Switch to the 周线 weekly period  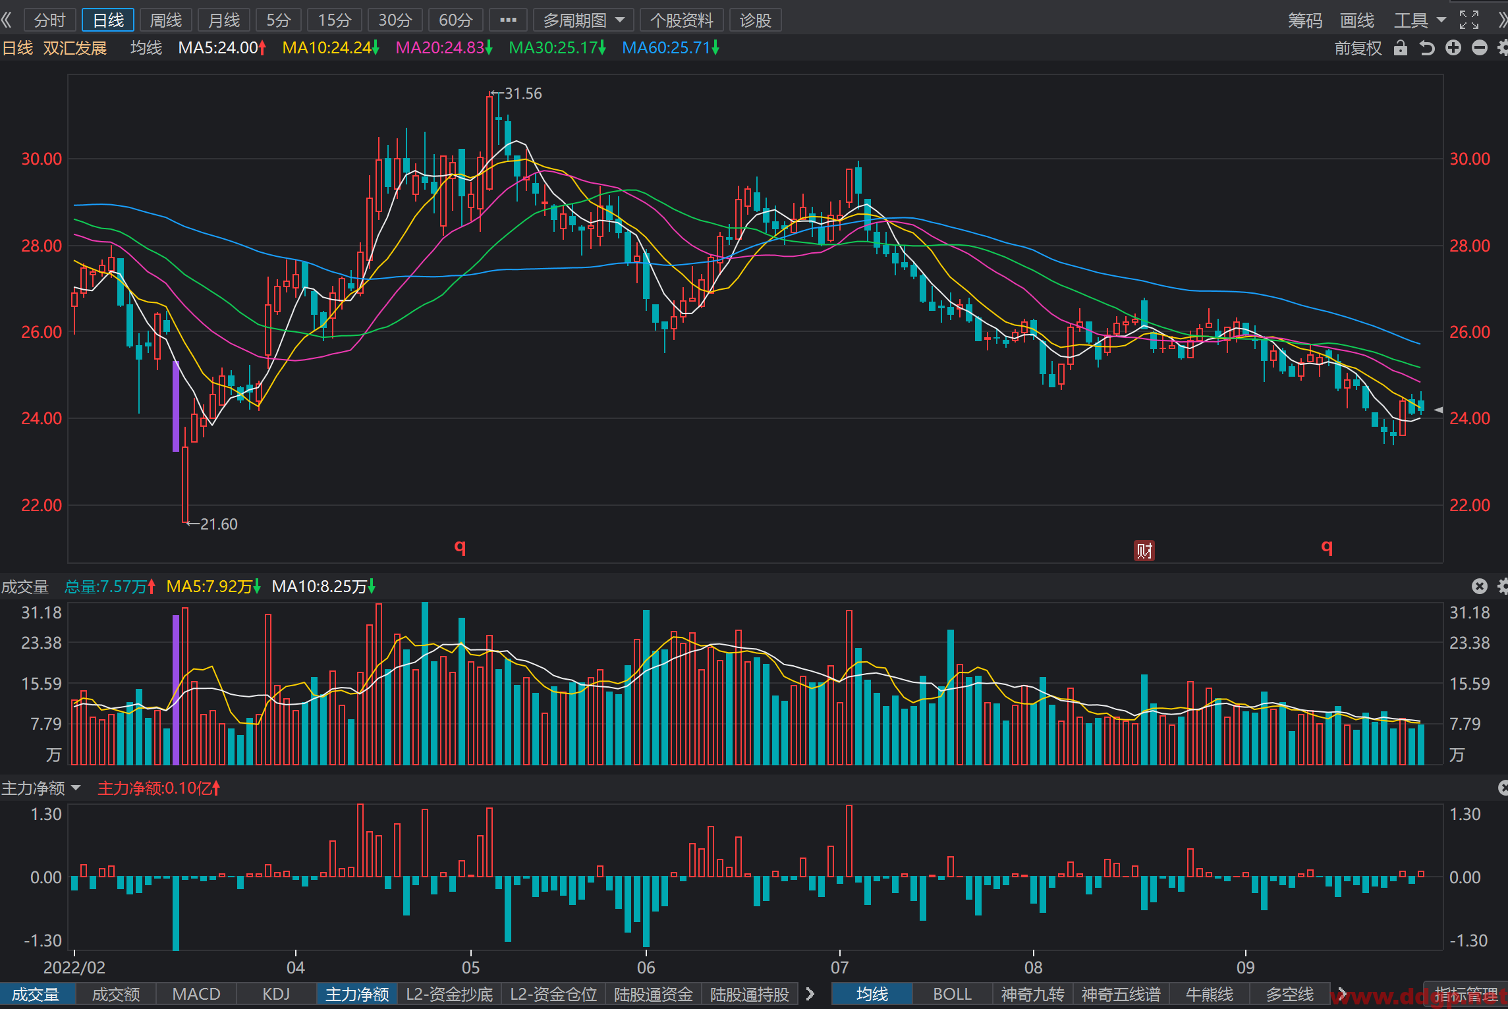click(165, 20)
